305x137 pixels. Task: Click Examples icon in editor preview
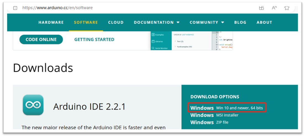pyautogui.click(x=153, y=35)
